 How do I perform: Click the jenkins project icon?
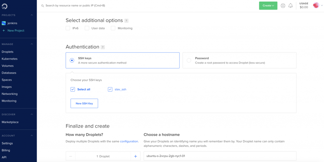coord(4,23)
